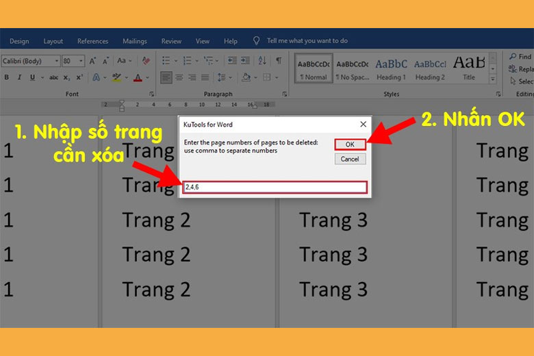The width and height of the screenshot is (534, 356).
Task: Apply the Heading 2 style
Action: point(430,69)
